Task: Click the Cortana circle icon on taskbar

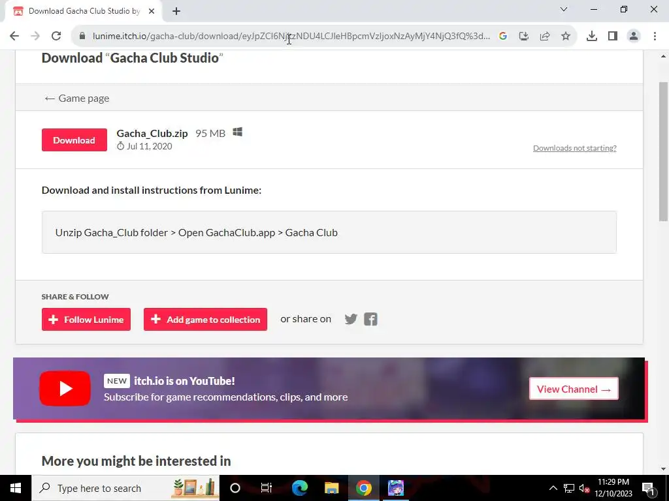Action: [235, 488]
